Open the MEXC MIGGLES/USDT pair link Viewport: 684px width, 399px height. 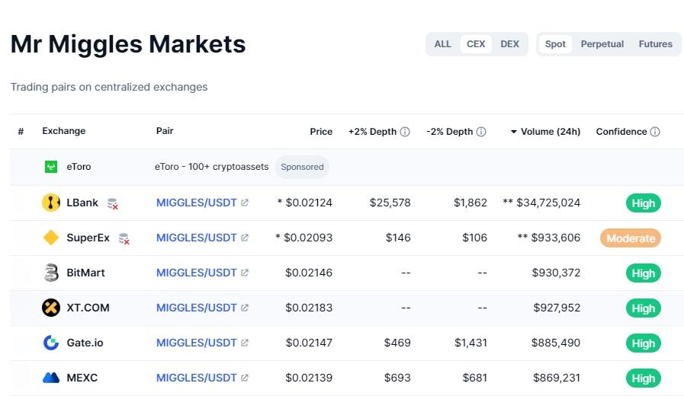(197, 378)
